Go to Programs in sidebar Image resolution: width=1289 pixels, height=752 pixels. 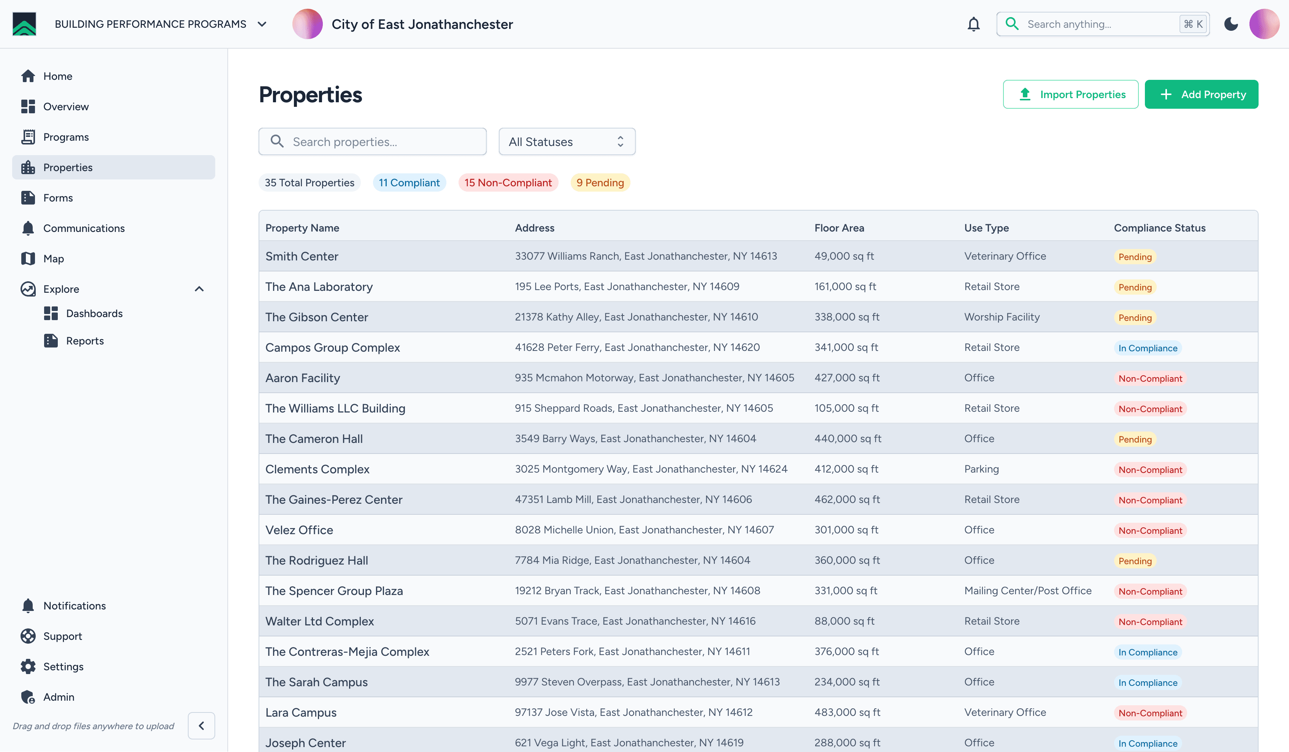(x=66, y=136)
